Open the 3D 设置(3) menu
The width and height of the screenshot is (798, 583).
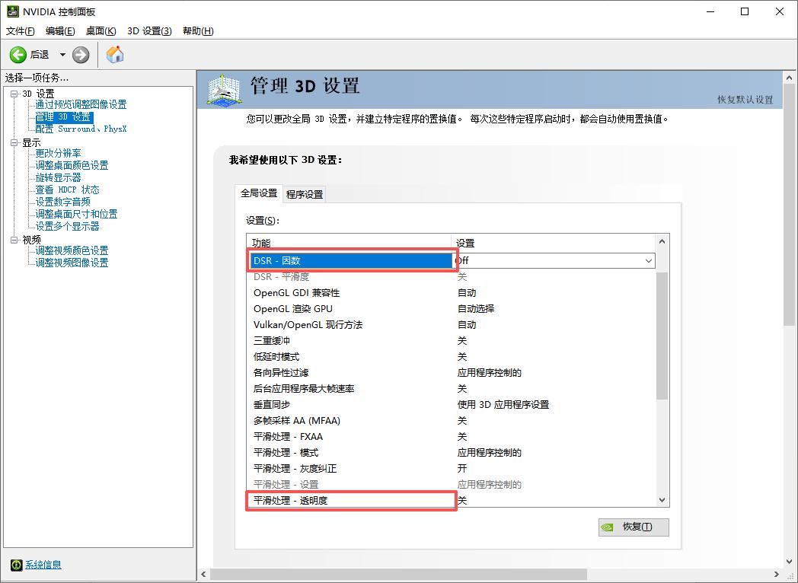pos(149,31)
